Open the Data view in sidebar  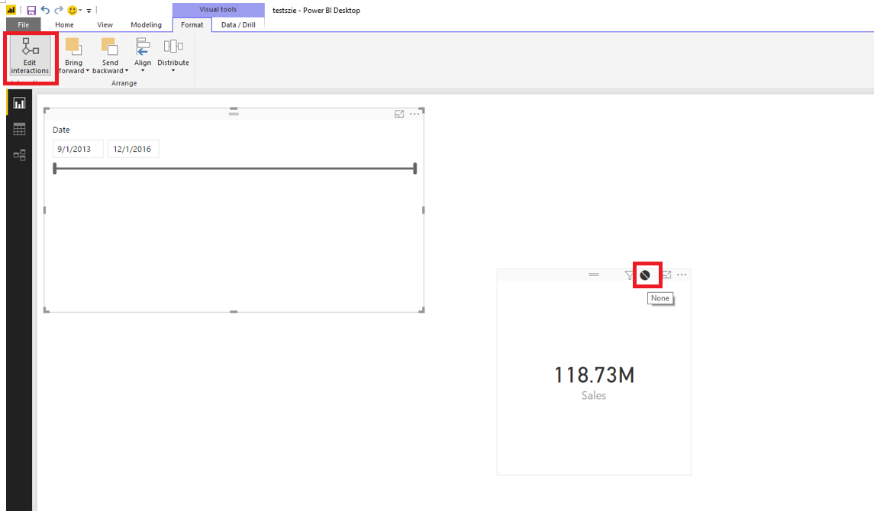click(x=20, y=129)
